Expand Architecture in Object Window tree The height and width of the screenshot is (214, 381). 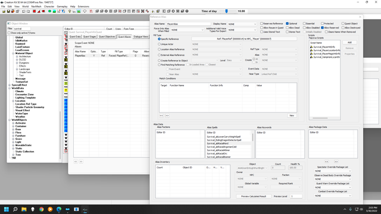pos(17,56)
